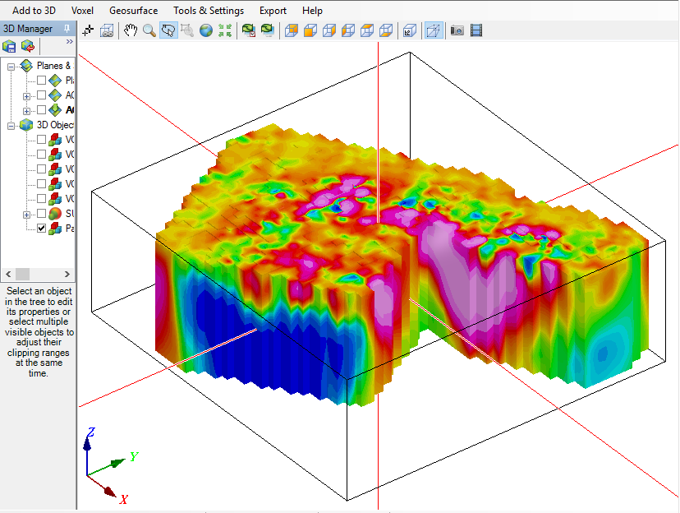Viewport: 680px width, 513px height.
Task: Select the Pan hand tool
Action: (x=131, y=30)
